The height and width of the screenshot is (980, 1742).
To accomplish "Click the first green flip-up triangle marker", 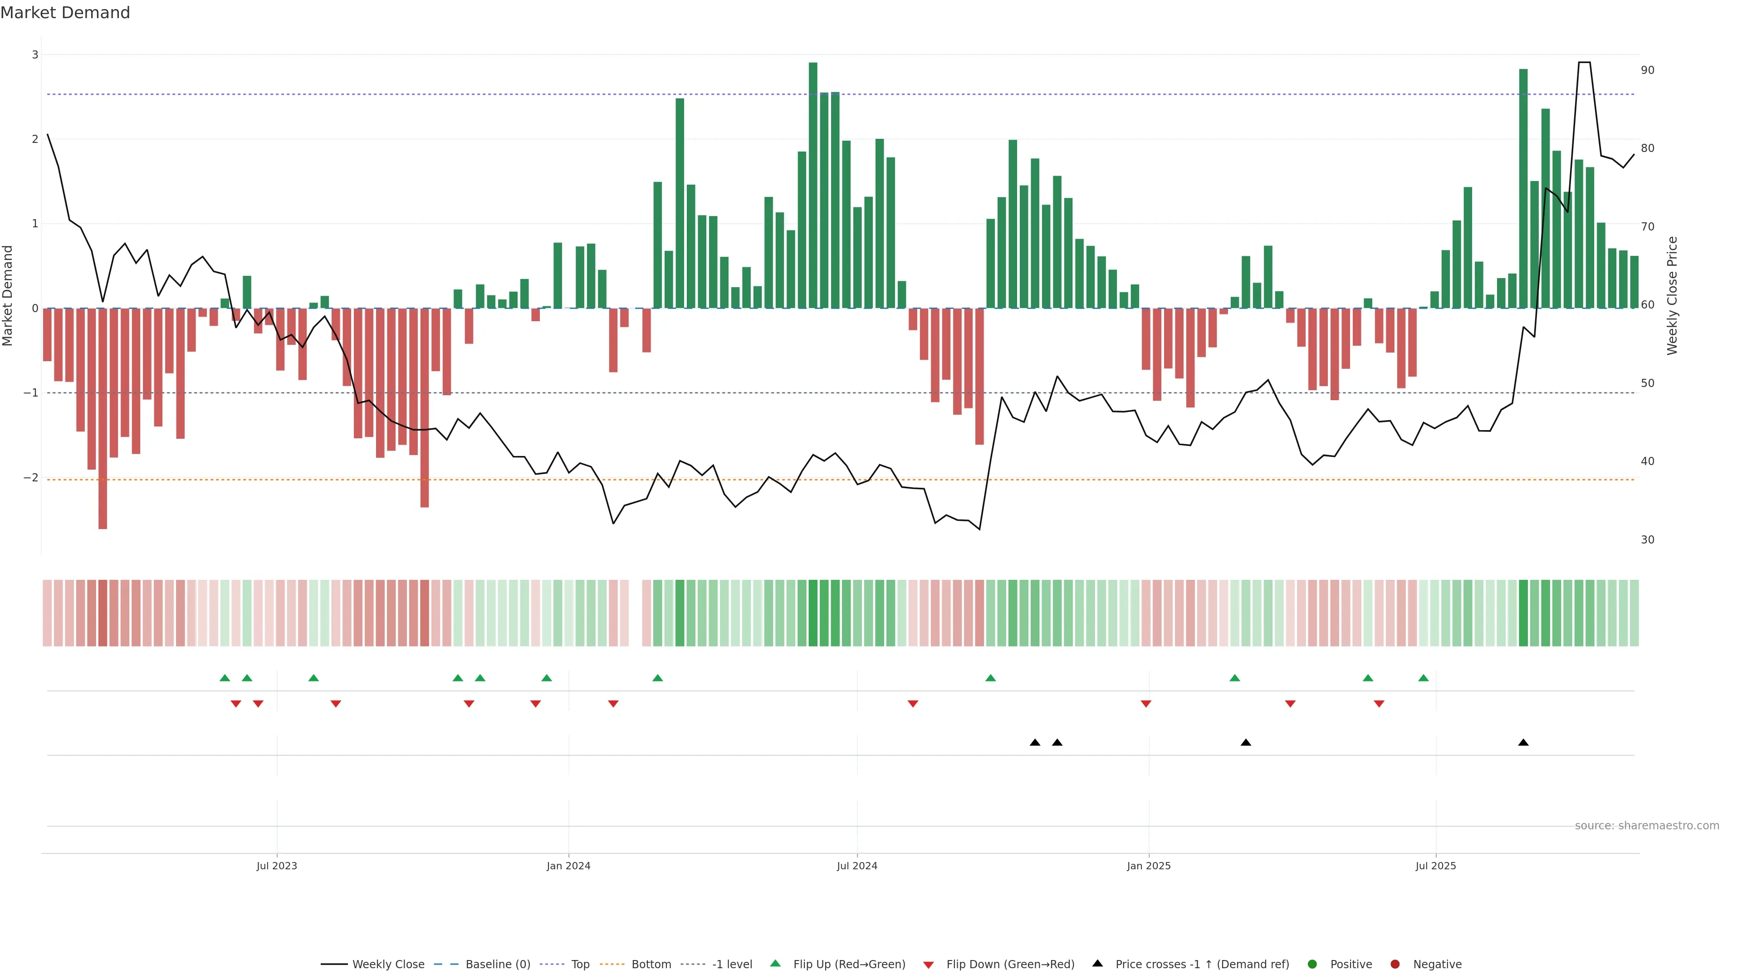I will click(225, 678).
